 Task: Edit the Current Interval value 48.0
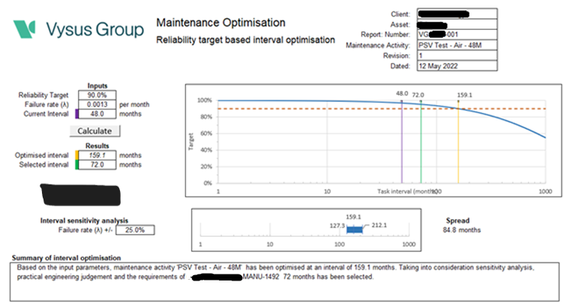tap(97, 114)
